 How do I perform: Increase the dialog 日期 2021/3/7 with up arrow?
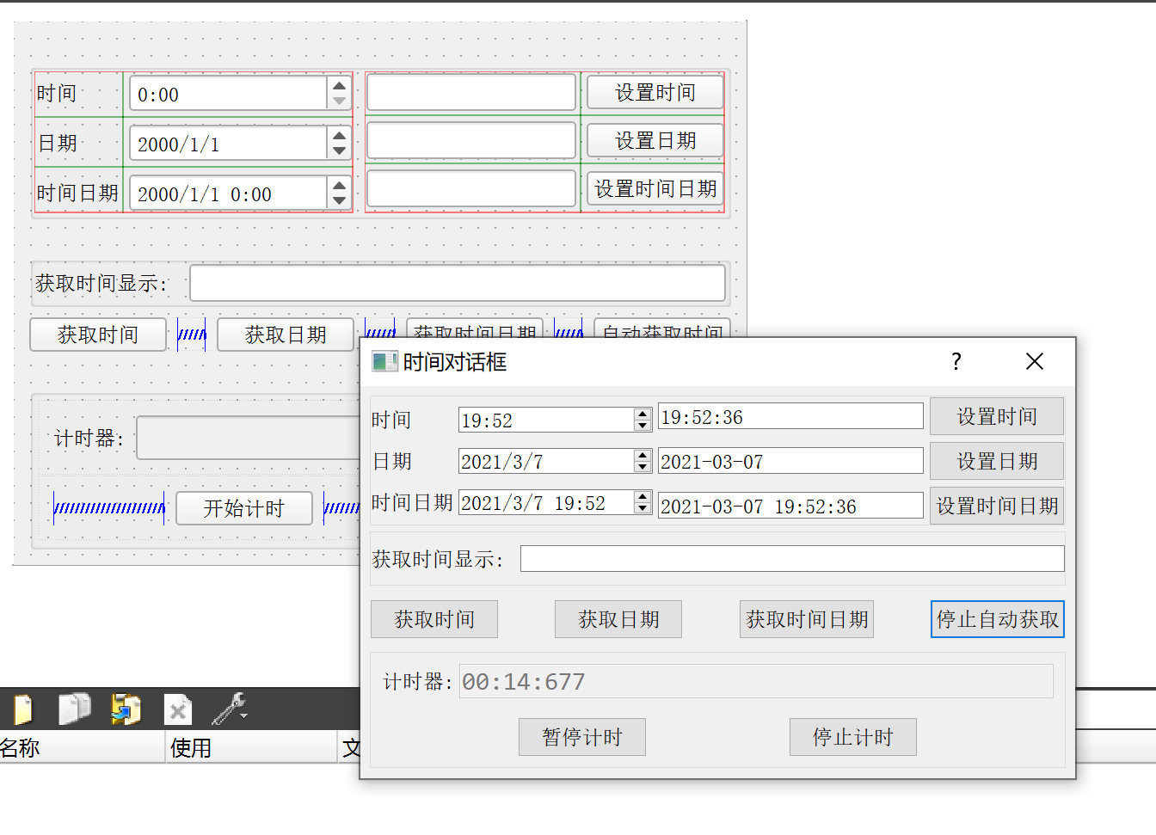[643, 456]
